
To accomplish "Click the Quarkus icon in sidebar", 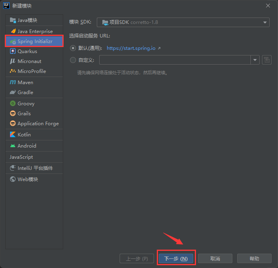I will 13,51.
